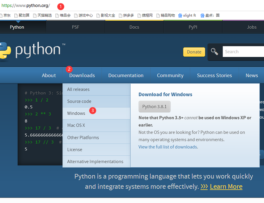Open the 游戏中心 bookmark

(84, 15)
